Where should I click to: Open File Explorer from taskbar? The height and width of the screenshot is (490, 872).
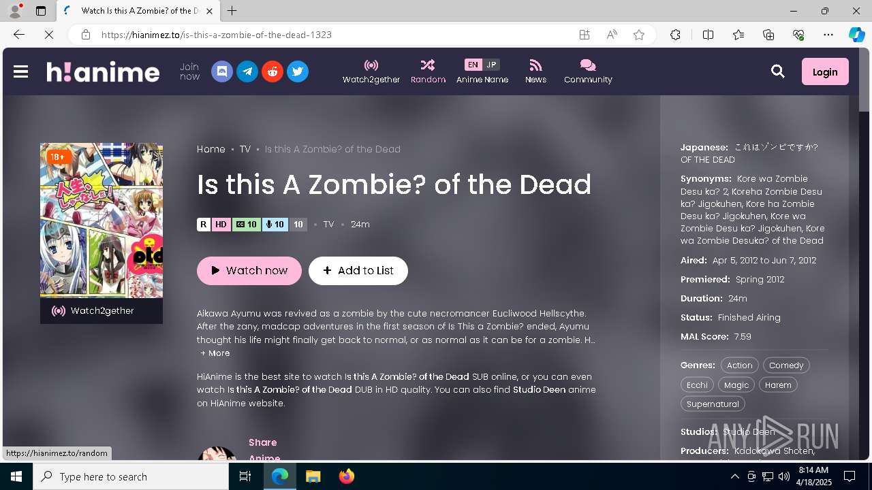(x=313, y=476)
